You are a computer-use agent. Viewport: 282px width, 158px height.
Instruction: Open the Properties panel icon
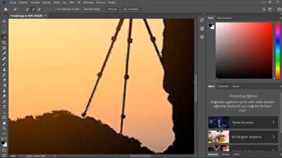[x=202, y=28]
